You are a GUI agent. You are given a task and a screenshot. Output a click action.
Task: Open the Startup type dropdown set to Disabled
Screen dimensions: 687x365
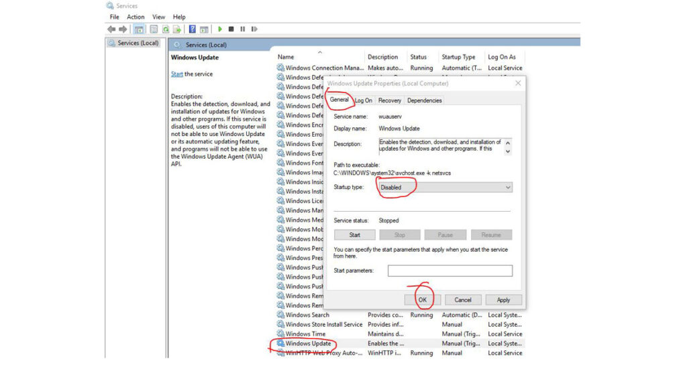click(445, 188)
